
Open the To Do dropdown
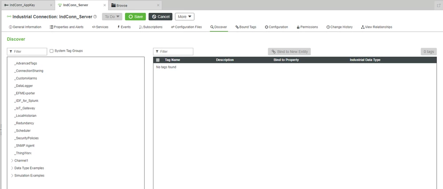(x=112, y=17)
